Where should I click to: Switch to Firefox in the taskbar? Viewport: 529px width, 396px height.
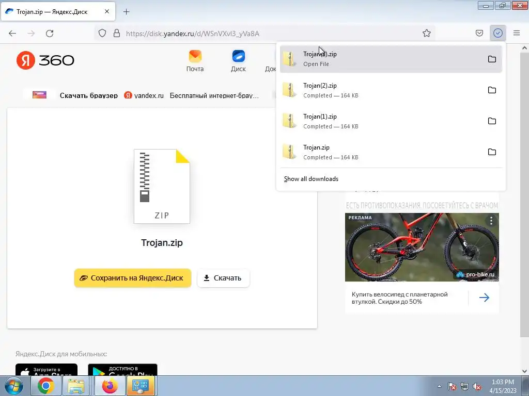pyautogui.click(x=110, y=386)
